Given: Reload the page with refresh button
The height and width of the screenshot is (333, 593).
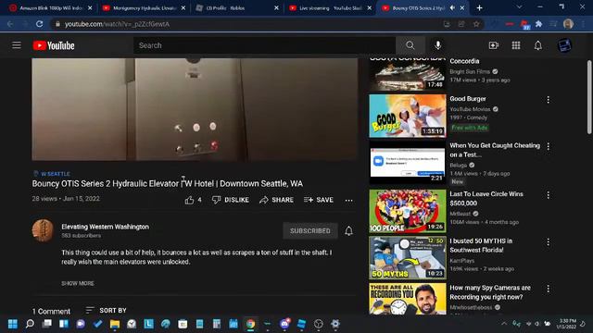Looking at the screenshot, I should click(39, 24).
